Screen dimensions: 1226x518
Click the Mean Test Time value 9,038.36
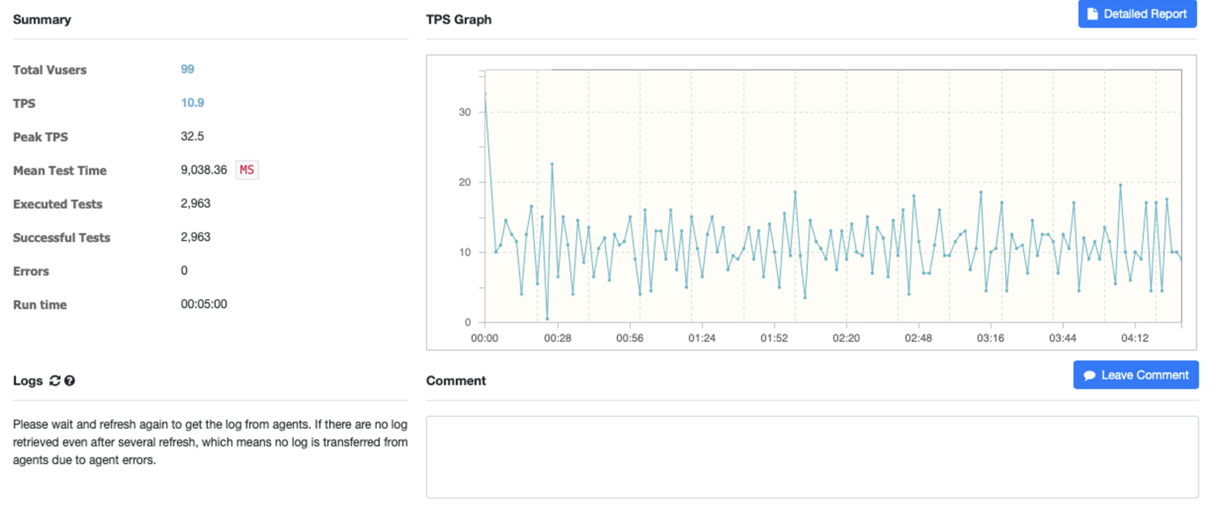(x=204, y=170)
